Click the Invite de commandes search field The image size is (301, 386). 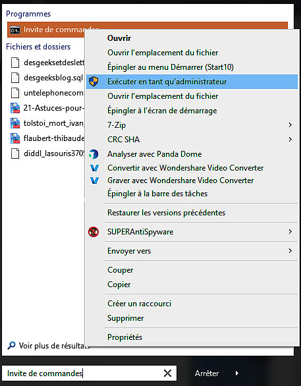coord(89,373)
